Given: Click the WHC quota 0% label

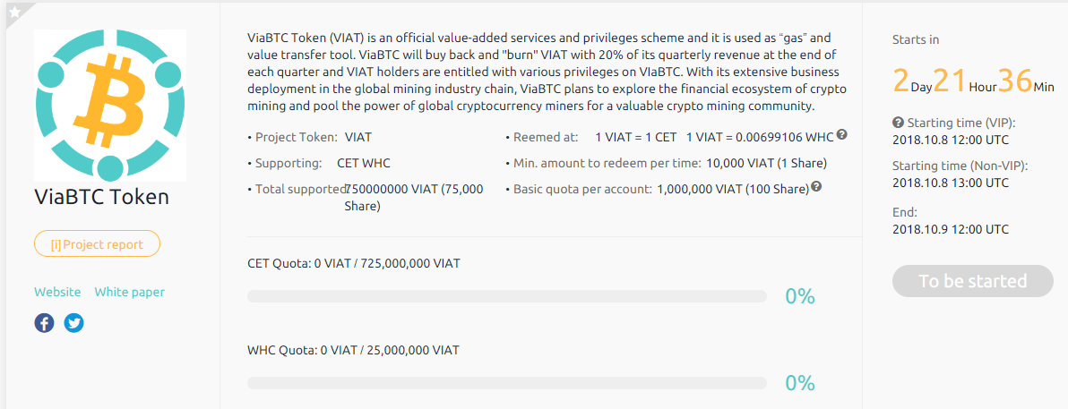Looking at the screenshot, I should tap(799, 383).
